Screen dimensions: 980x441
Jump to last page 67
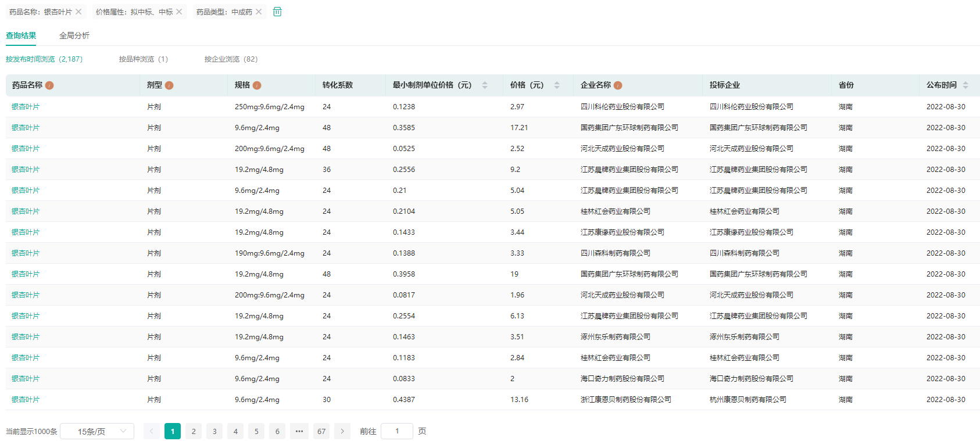321,431
